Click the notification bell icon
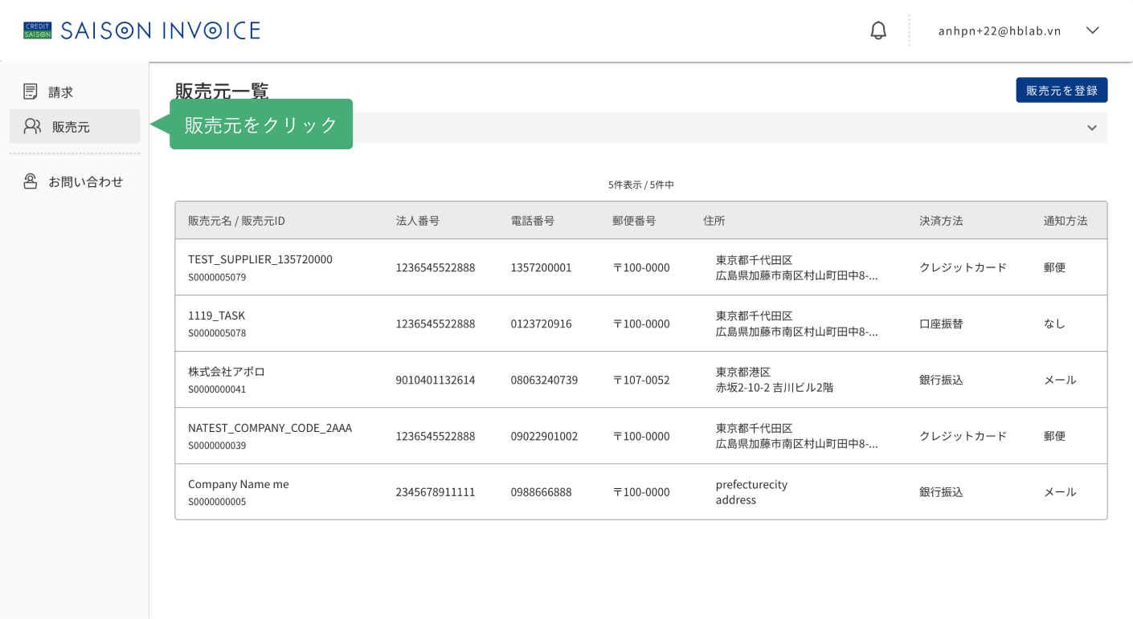This screenshot has height=619, width=1133. click(x=878, y=31)
